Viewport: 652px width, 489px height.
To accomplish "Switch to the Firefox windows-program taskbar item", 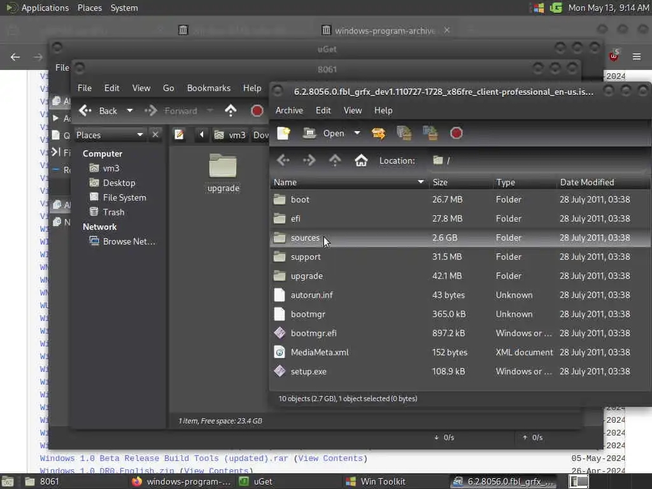I will tap(181, 481).
